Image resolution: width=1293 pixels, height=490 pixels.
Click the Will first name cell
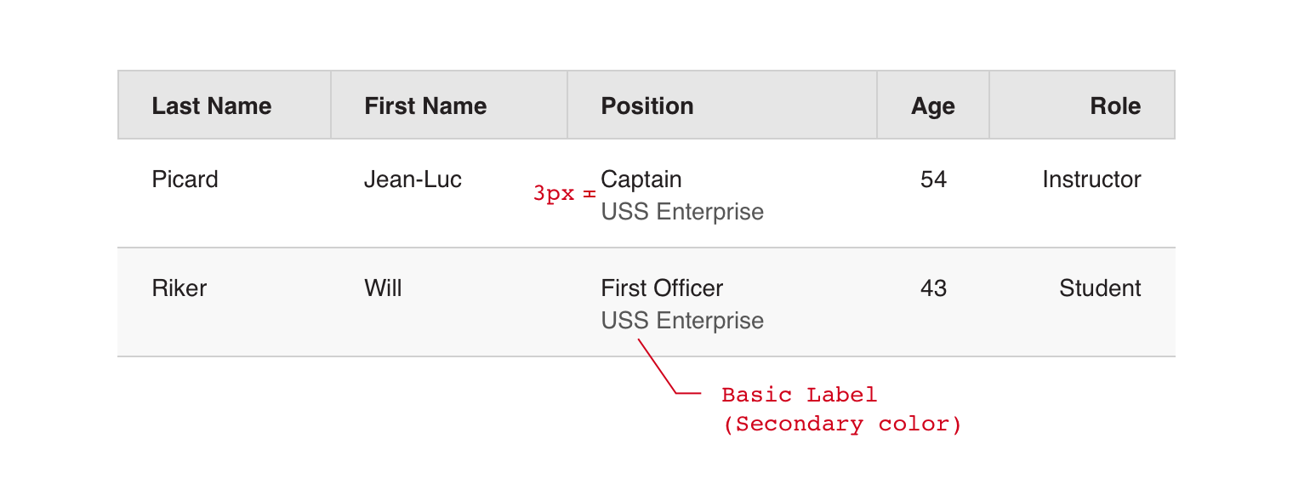point(383,288)
